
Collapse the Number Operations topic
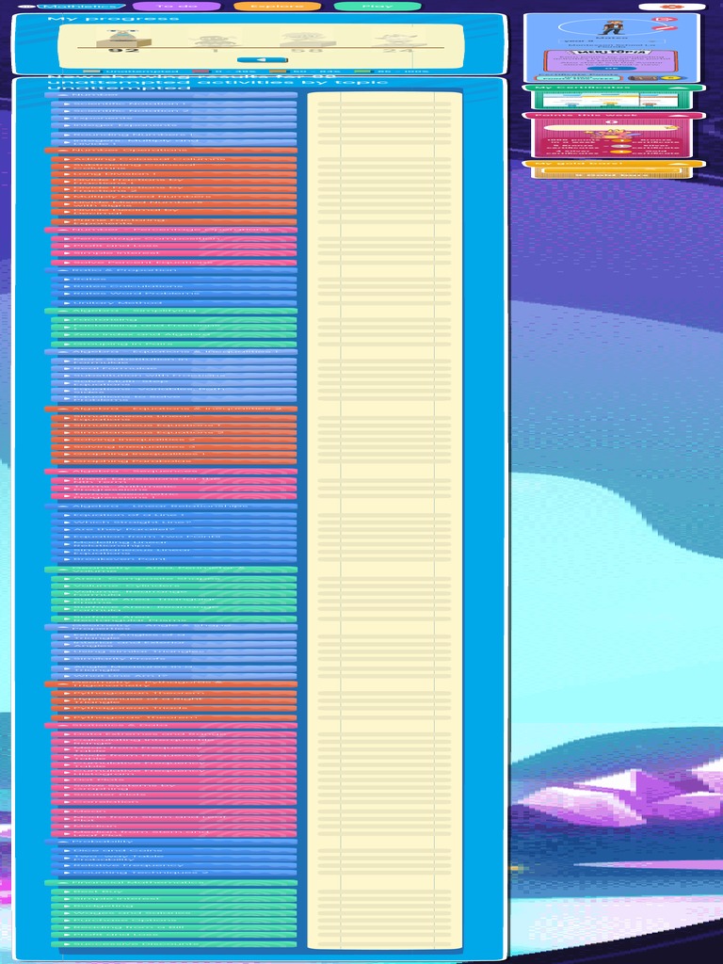coord(171,150)
